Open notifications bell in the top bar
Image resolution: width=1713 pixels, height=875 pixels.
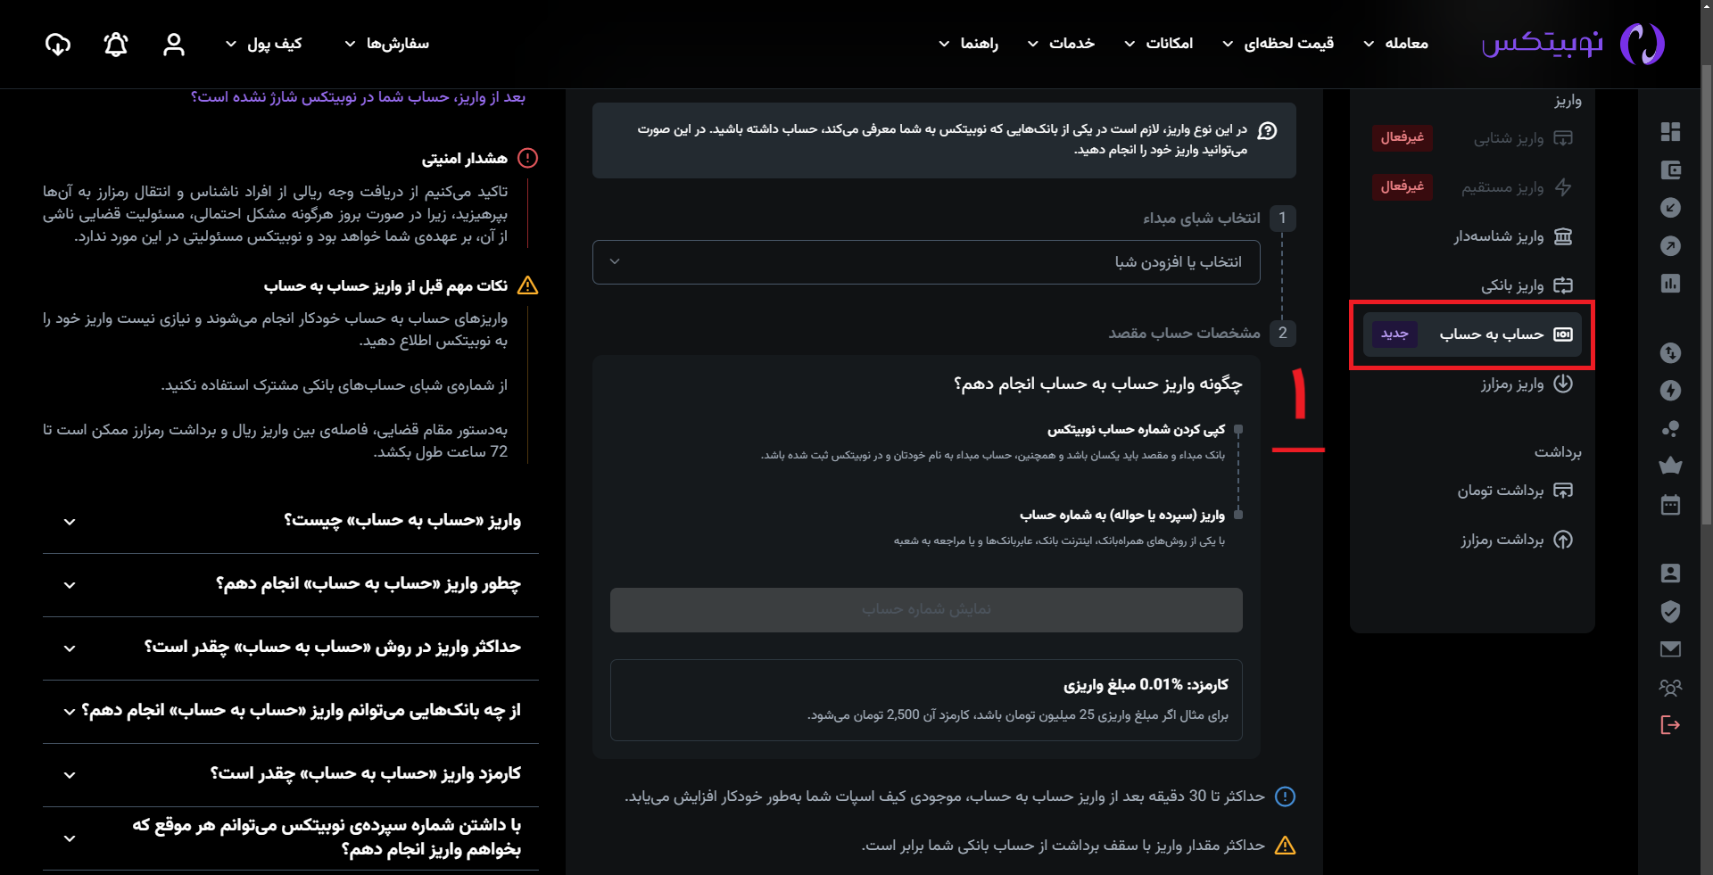pos(116,44)
